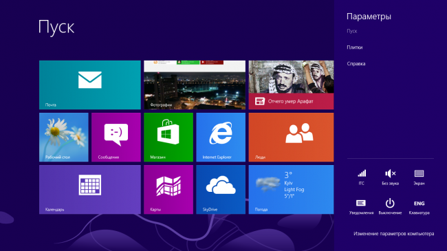Click the ITC network signal icon
The height and width of the screenshot is (251, 447).
(362, 177)
